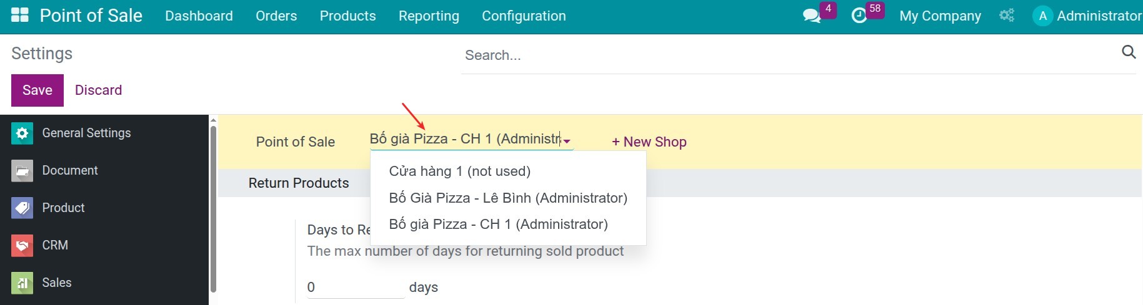Click the debug tools gears icon

[x=1006, y=16]
